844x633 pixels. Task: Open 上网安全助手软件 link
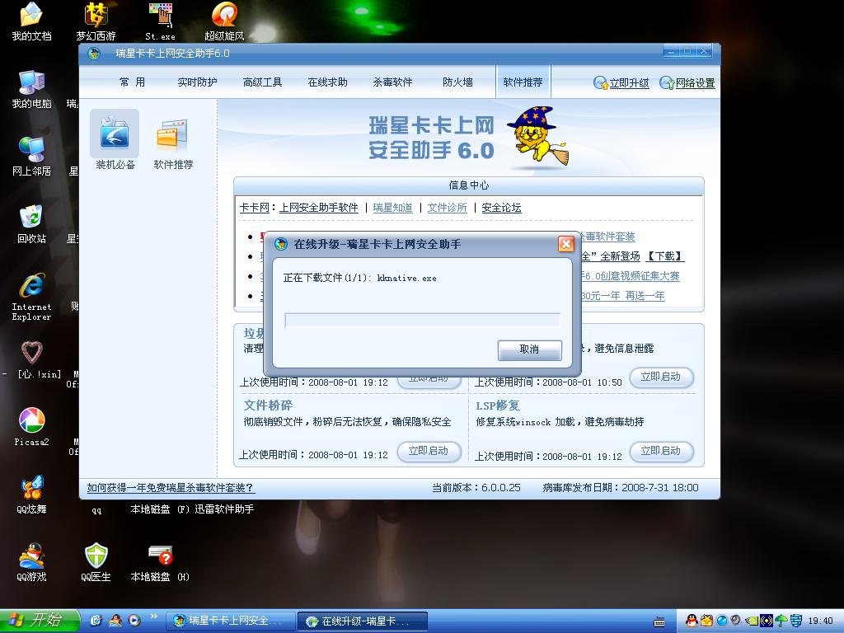319,208
